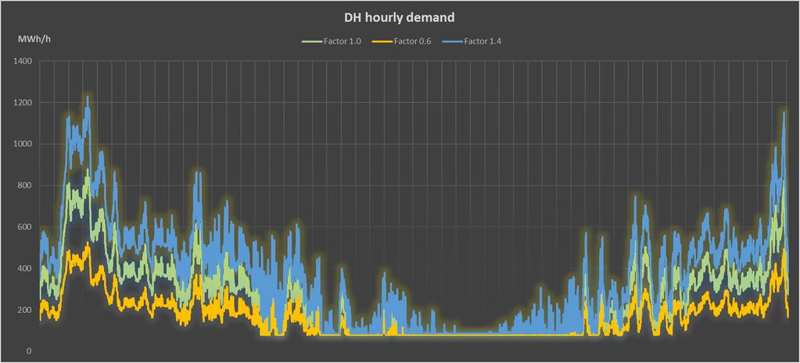
Task: Click the 200 y-axis value
Action: [x=26, y=310]
